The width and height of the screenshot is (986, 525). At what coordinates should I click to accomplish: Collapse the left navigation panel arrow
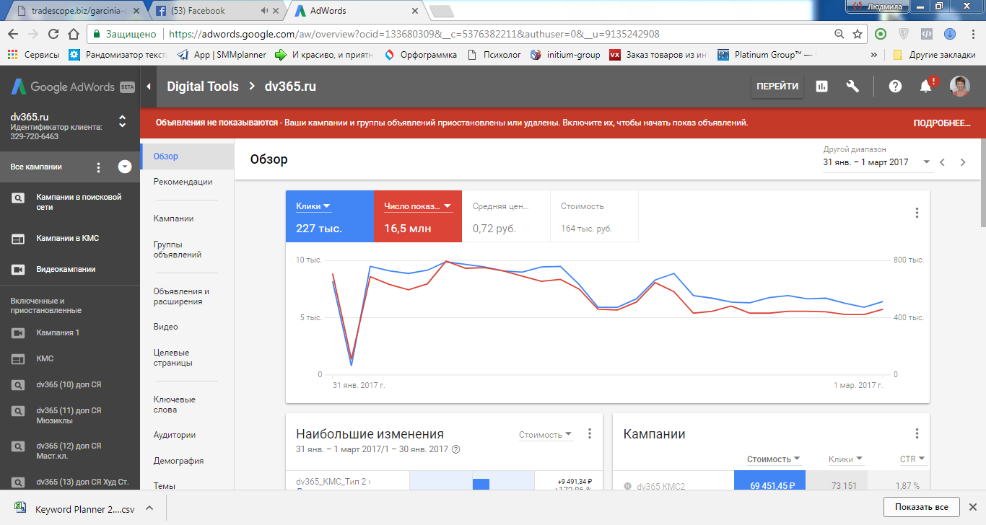[149, 87]
